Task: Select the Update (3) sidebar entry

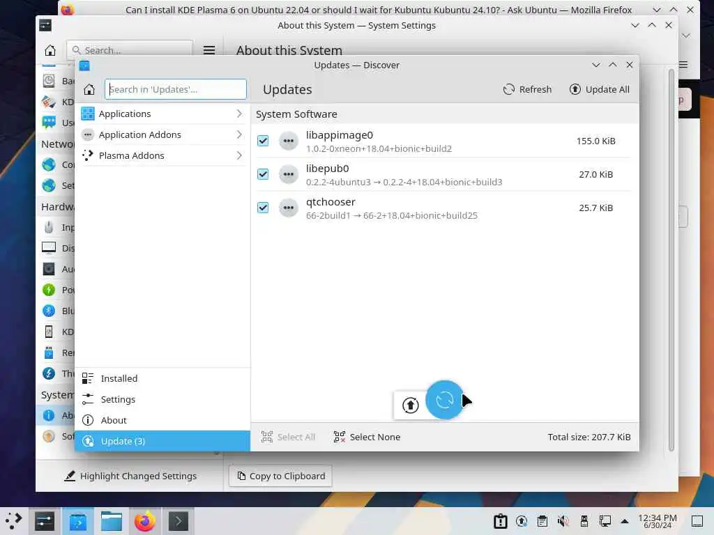Action: tap(162, 441)
